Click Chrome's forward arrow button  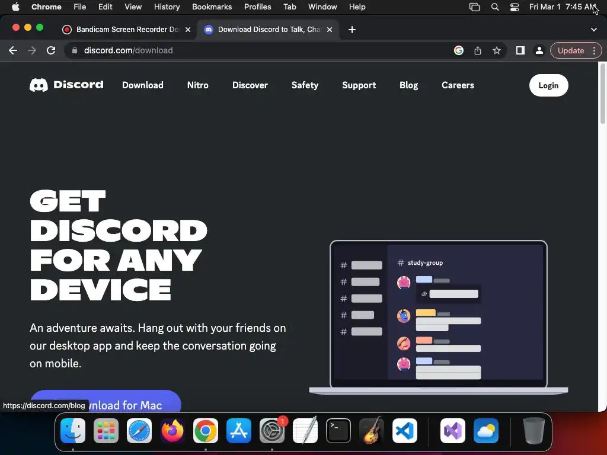(x=32, y=51)
